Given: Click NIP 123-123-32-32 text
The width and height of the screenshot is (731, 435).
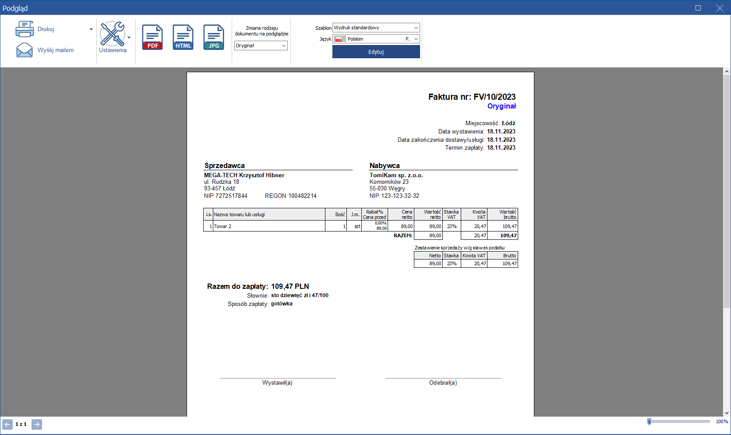Looking at the screenshot, I should pos(394,196).
